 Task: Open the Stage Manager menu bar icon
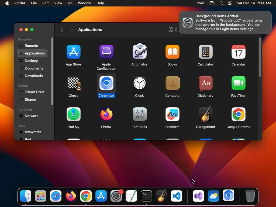coord(212,3)
